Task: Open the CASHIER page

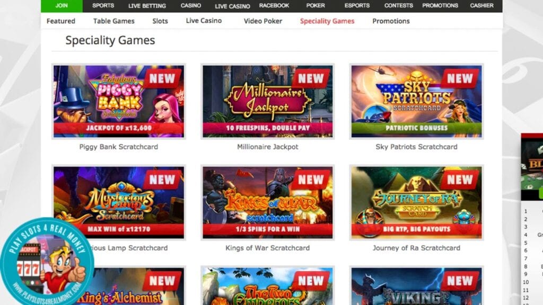Action: [481, 5]
